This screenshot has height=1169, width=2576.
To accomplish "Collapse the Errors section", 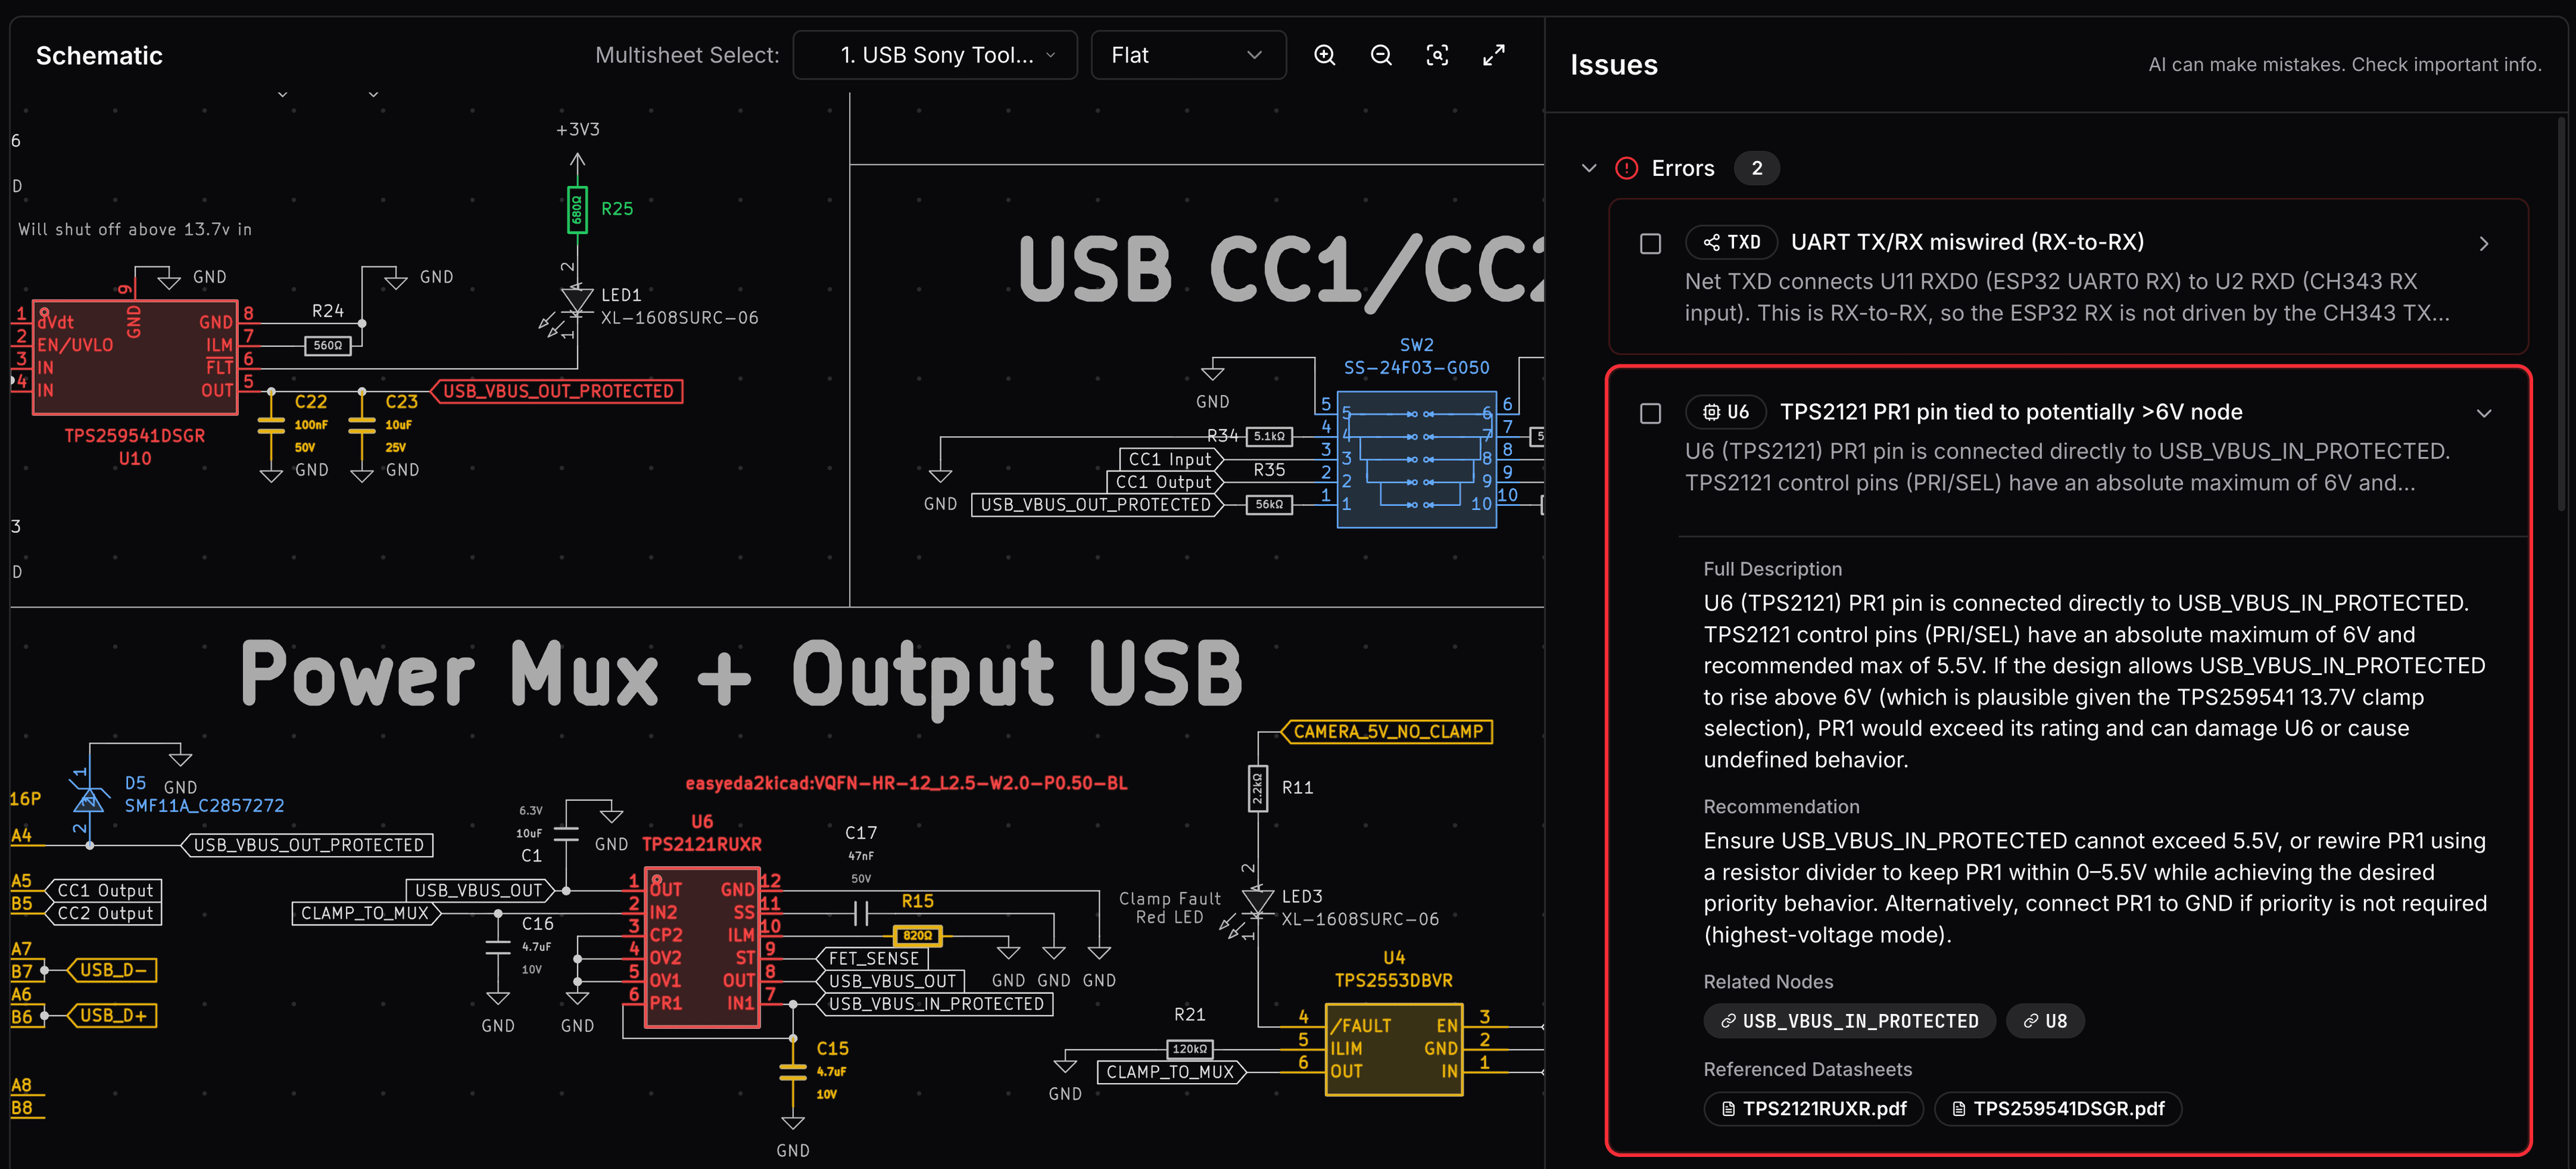I will pyautogui.click(x=1589, y=168).
